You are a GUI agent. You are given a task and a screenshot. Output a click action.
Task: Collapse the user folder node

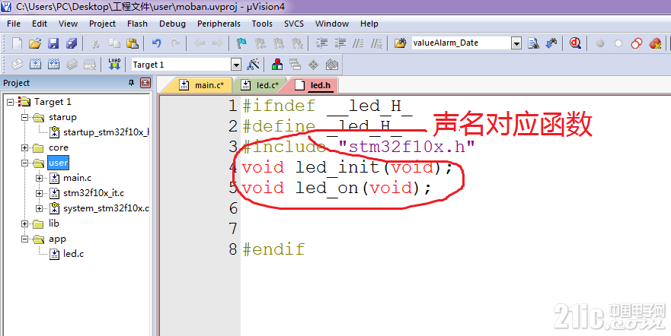coord(25,163)
